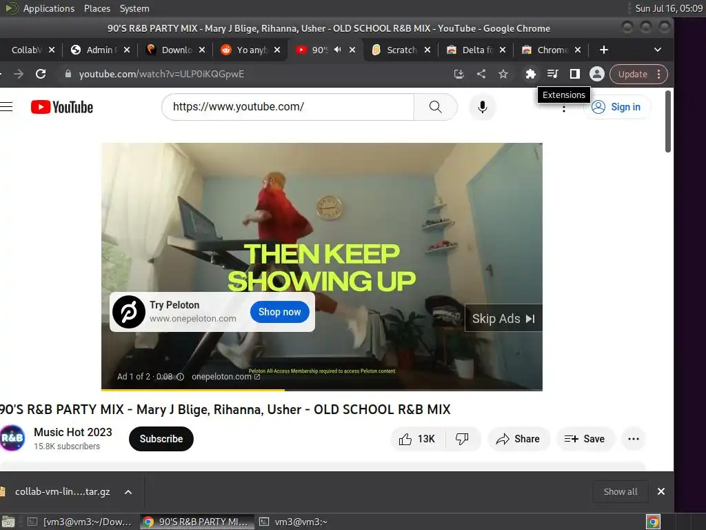Open the System menu
This screenshot has height=530, width=706.
pos(134,8)
